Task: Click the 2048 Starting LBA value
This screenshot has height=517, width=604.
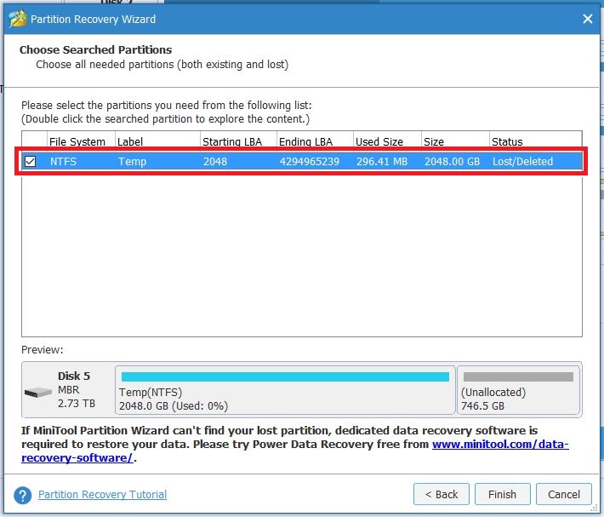Action: 215,161
